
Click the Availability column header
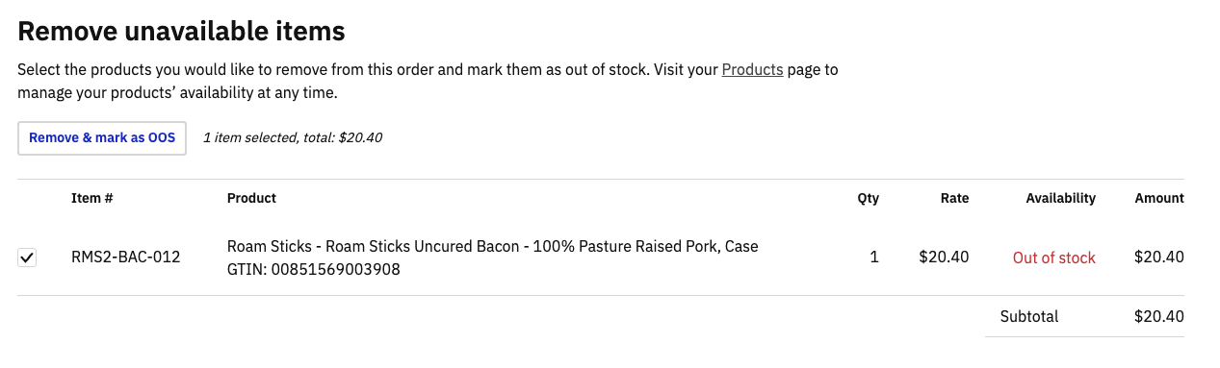[x=1060, y=198]
